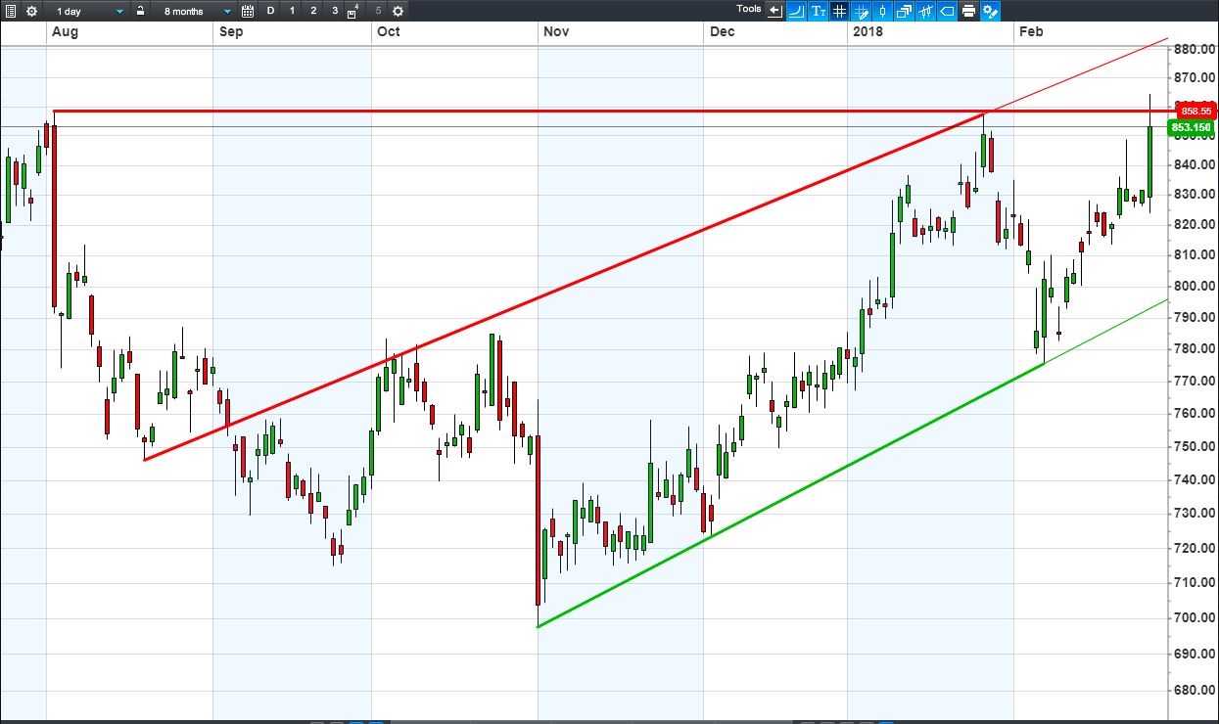Image resolution: width=1219 pixels, height=724 pixels.
Task: Click the 800.00 price axis value
Action: (1195, 286)
